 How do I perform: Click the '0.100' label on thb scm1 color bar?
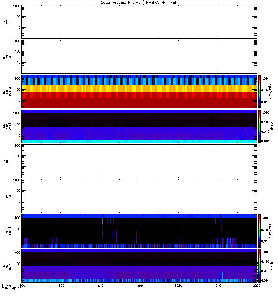coord(265,122)
